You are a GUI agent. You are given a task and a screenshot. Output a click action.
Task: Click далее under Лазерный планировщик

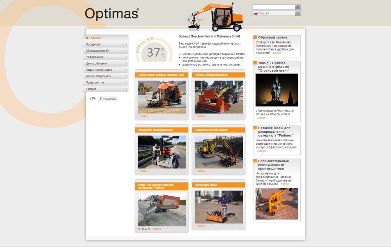[200, 116]
